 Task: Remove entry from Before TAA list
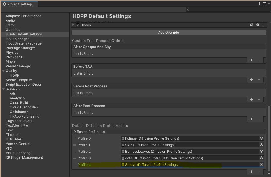pyautogui.click(x=259, y=80)
